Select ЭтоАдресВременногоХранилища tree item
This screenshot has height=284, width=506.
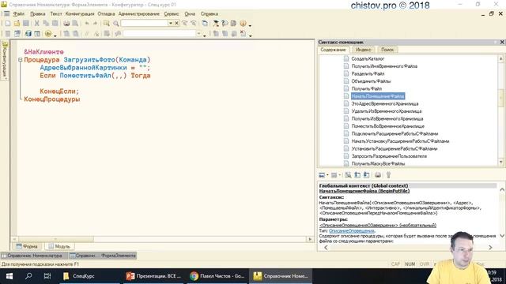pos(385,103)
